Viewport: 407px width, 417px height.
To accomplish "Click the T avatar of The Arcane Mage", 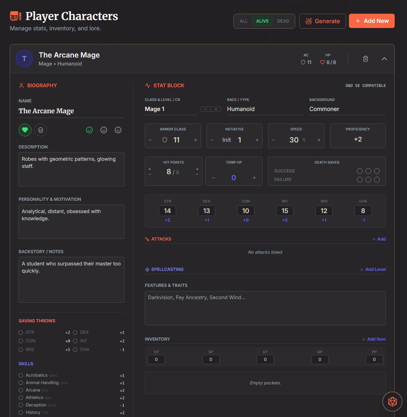I will tap(24, 59).
